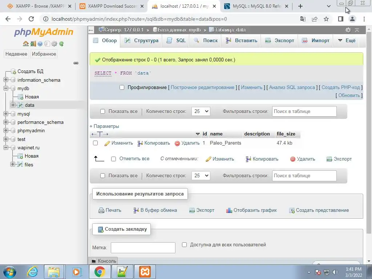
Task: Check lower Show all checkbox
Action: click(102, 175)
